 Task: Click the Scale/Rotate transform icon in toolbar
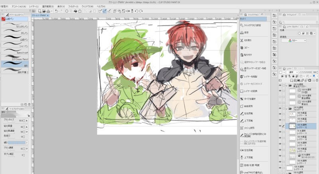click(x=80, y=11)
